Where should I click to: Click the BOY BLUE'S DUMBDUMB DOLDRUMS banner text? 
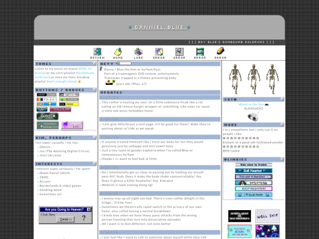[232, 42]
